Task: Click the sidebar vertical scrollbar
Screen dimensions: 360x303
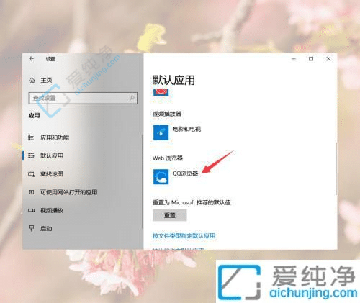Action: click(143, 181)
